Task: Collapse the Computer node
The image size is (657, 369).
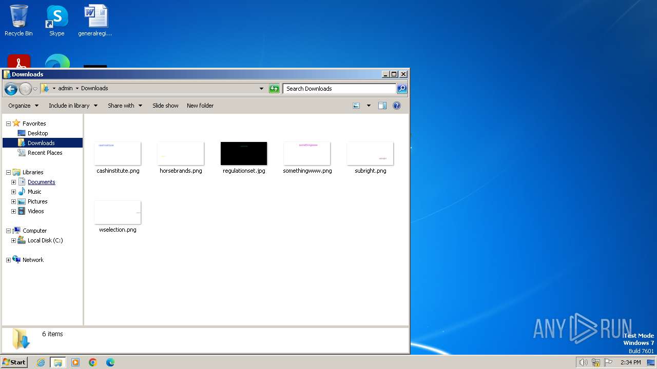Action: coord(8,231)
